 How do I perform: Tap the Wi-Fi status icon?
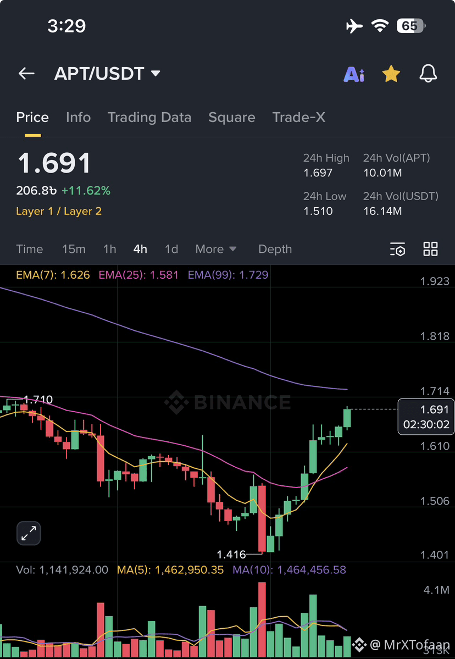click(380, 26)
